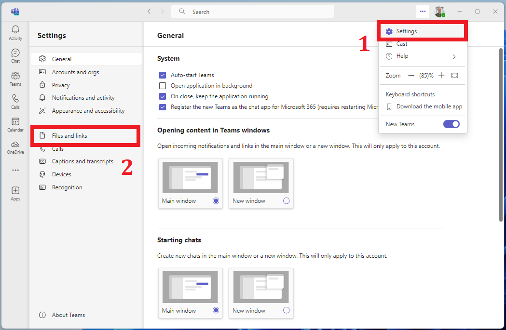Uncheck Register the new Teams as chat app

click(x=163, y=107)
